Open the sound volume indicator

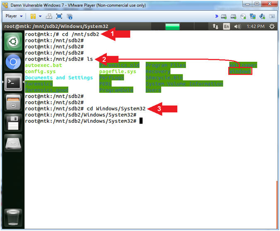coord(237,27)
